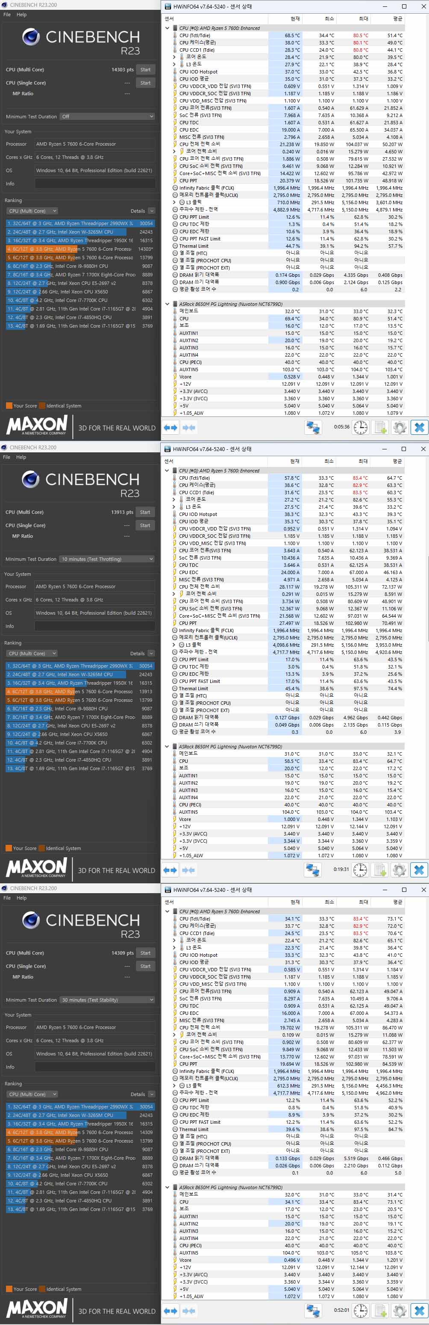The image size is (429, 1325).
Task: Click Info field in Cinebench scoring 14303 pts
Action: coord(95,184)
